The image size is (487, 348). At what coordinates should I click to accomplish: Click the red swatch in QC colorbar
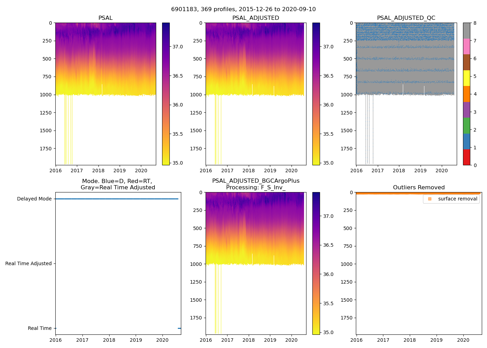[x=466, y=157]
